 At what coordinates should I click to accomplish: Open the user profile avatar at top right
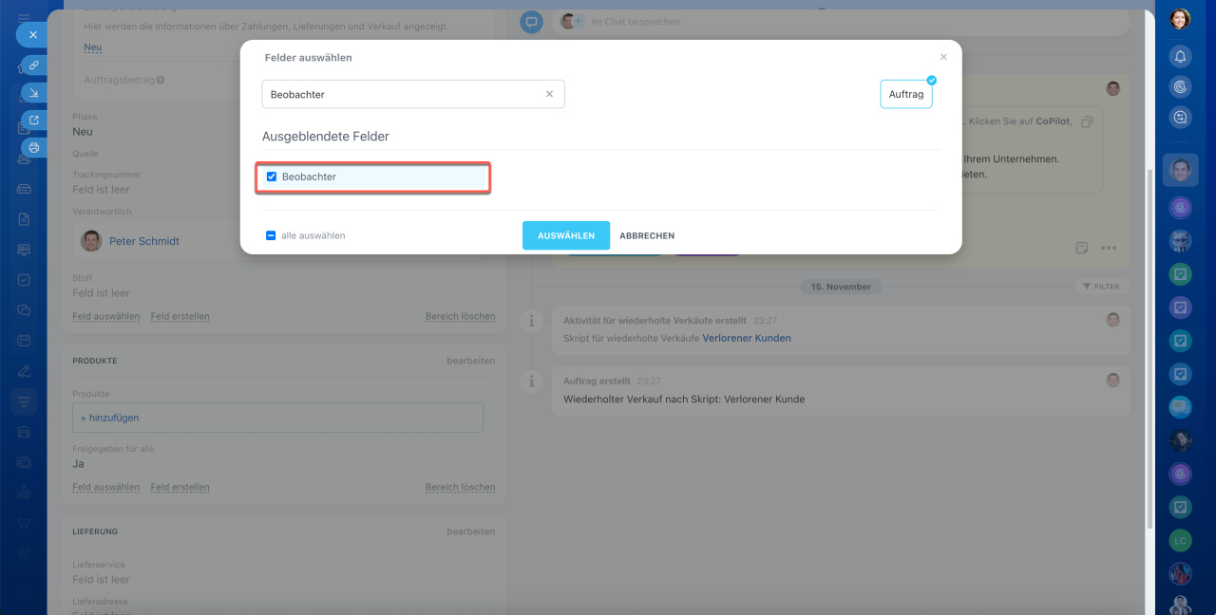1180,19
